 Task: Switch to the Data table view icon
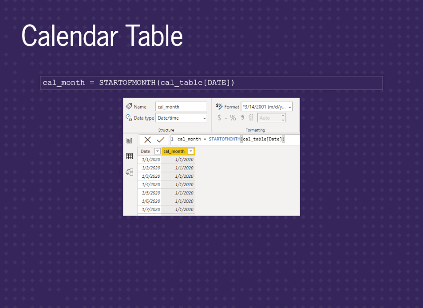[129, 156]
